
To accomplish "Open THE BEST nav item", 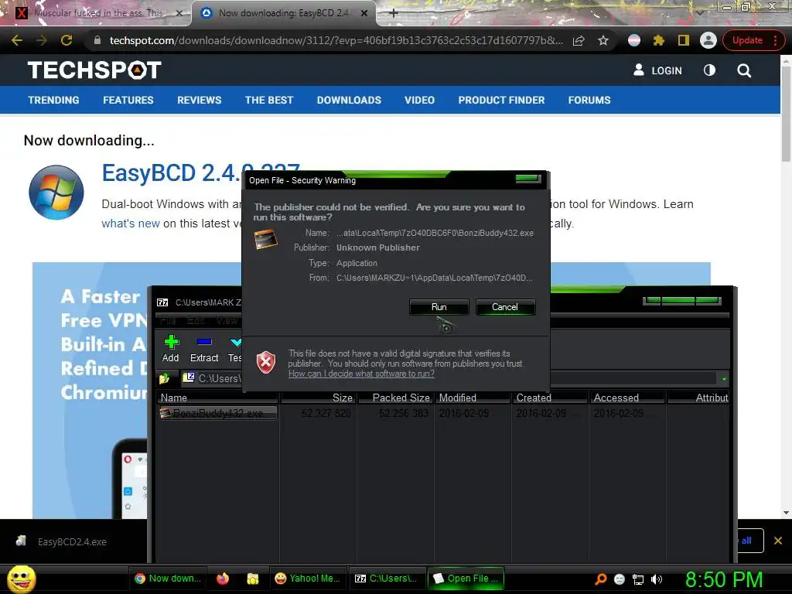I will [269, 100].
